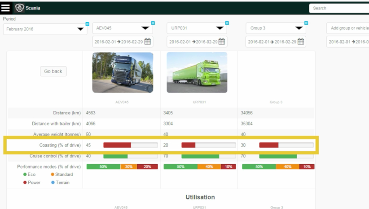Click Distance (km) row label

coord(67,113)
